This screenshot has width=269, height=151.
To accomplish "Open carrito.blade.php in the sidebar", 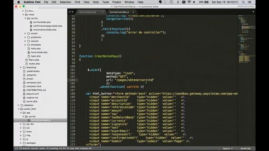I will point(42,22).
